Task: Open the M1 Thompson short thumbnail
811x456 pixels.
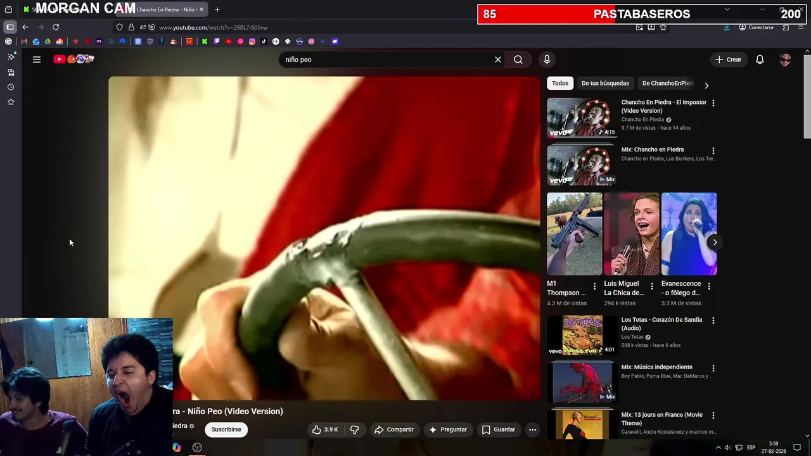Action: 575,234
